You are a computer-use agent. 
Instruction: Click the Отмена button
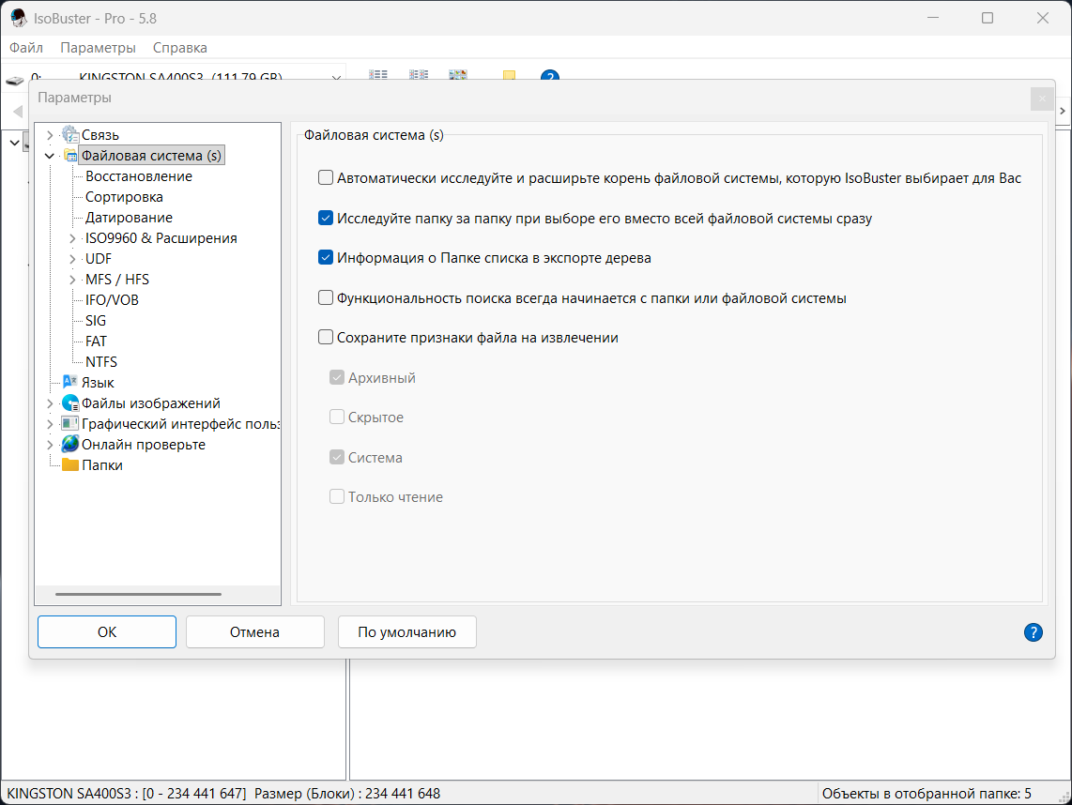click(255, 632)
